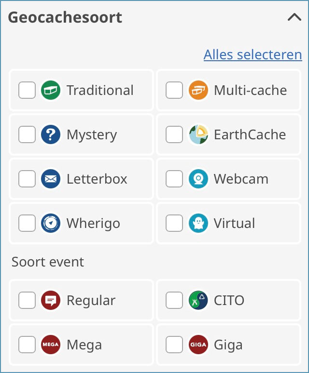The width and height of the screenshot is (309, 373).
Task: Click the Wherigo compass icon
Action: point(51,223)
